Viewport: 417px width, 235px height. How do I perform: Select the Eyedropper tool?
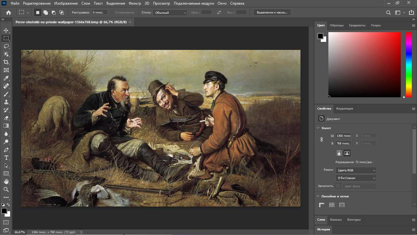tap(6, 78)
